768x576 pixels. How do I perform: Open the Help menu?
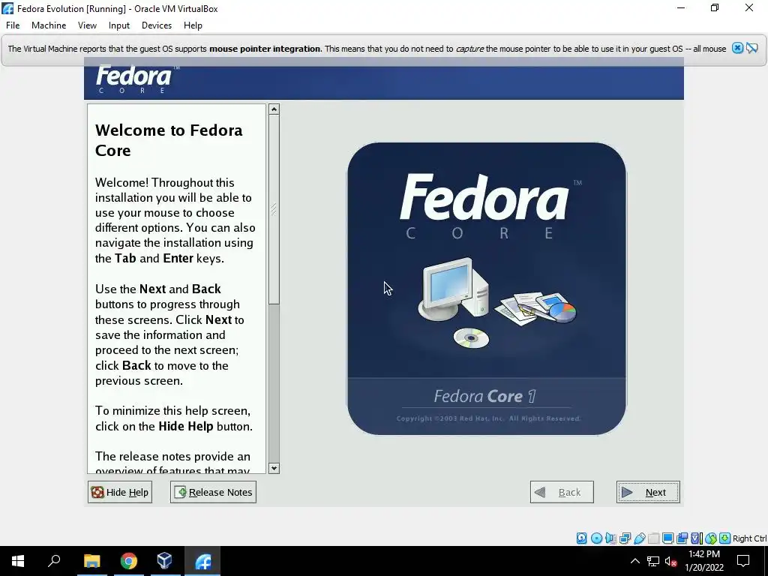193,25
